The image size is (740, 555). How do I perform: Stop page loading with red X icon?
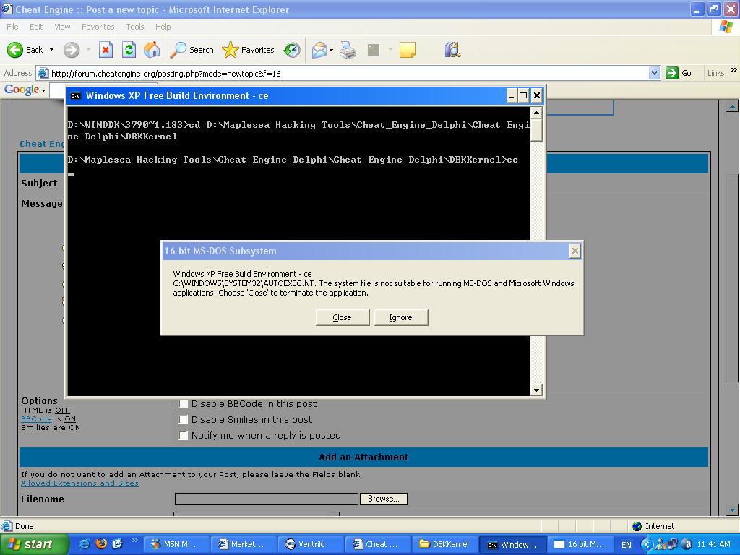pyautogui.click(x=106, y=50)
